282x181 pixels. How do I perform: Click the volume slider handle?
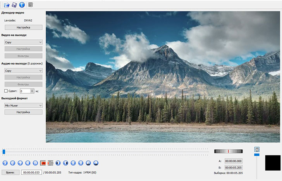tap(256, 155)
